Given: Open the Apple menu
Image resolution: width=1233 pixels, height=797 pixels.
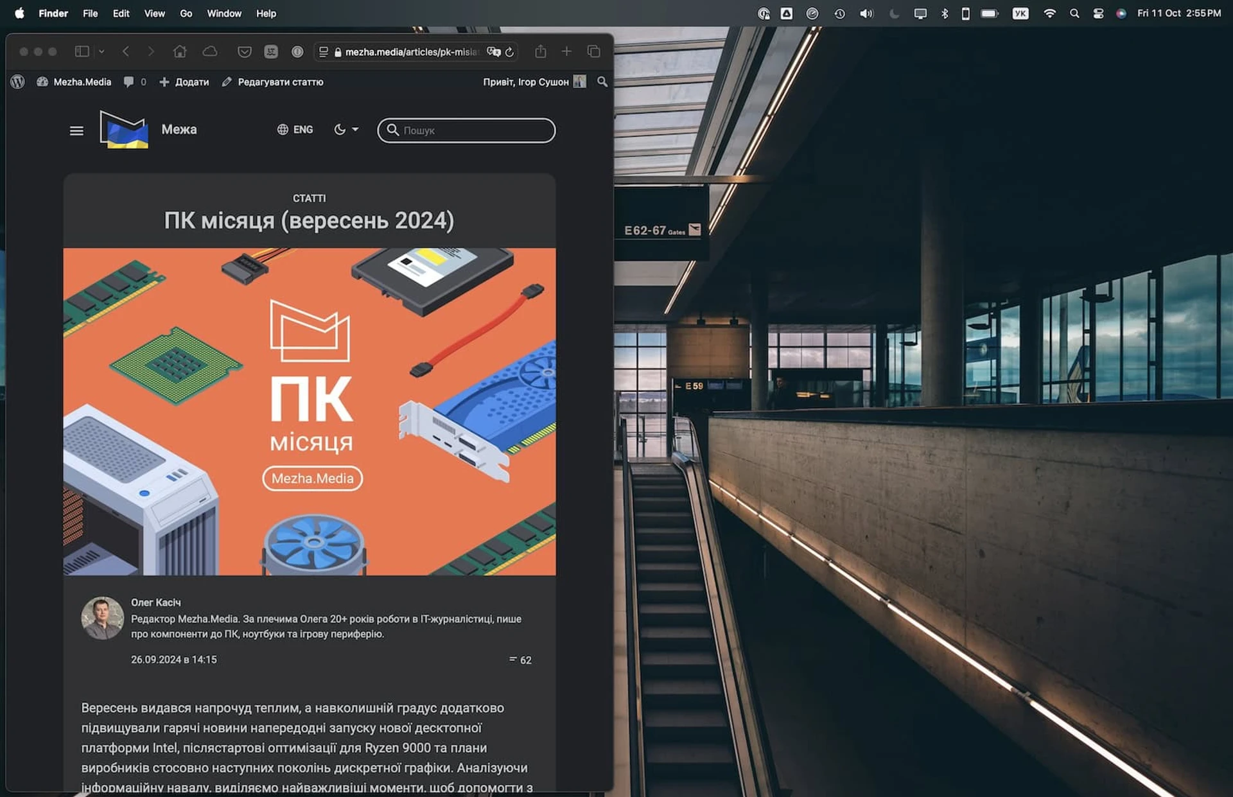Looking at the screenshot, I should [x=19, y=13].
